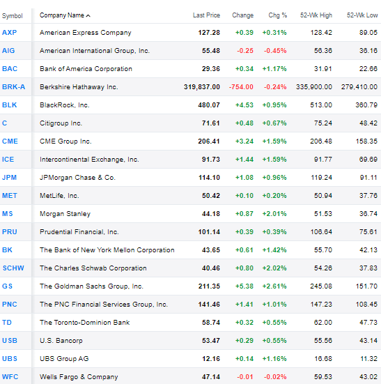Viewport: 381px width, 384px height.
Task: Sort by 52-Wk High column
Action: click(316, 15)
